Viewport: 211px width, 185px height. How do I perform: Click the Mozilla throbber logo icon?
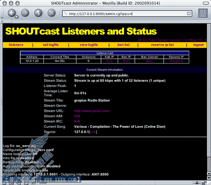point(203,14)
